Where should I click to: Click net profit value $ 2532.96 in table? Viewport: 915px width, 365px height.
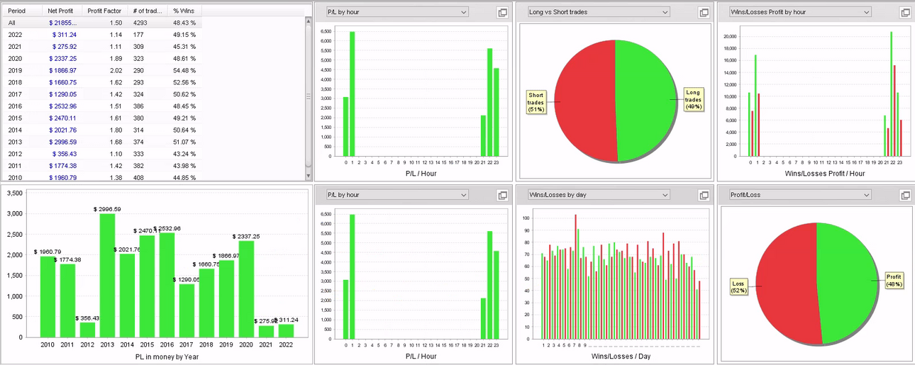coord(62,106)
